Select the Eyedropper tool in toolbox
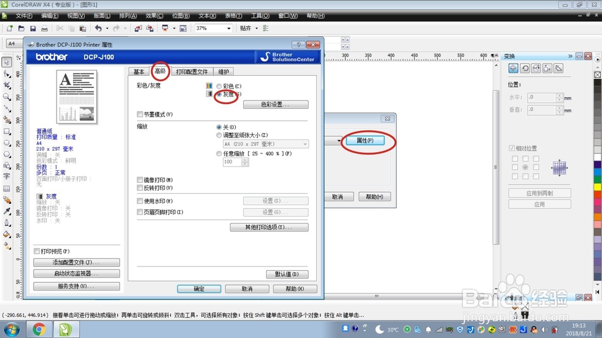 (x=7, y=211)
